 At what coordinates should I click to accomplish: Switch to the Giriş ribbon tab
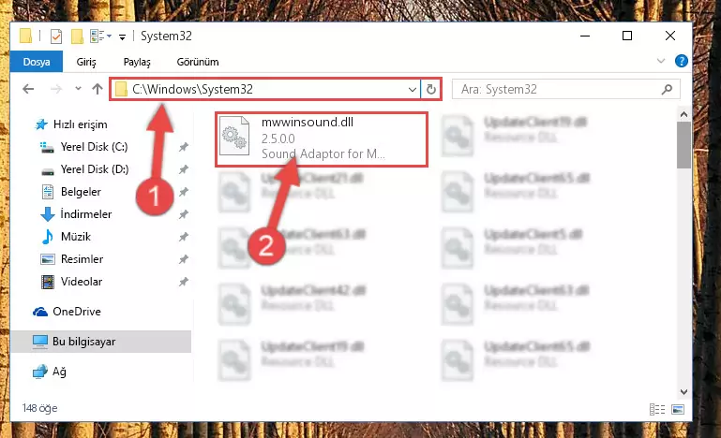tap(86, 62)
